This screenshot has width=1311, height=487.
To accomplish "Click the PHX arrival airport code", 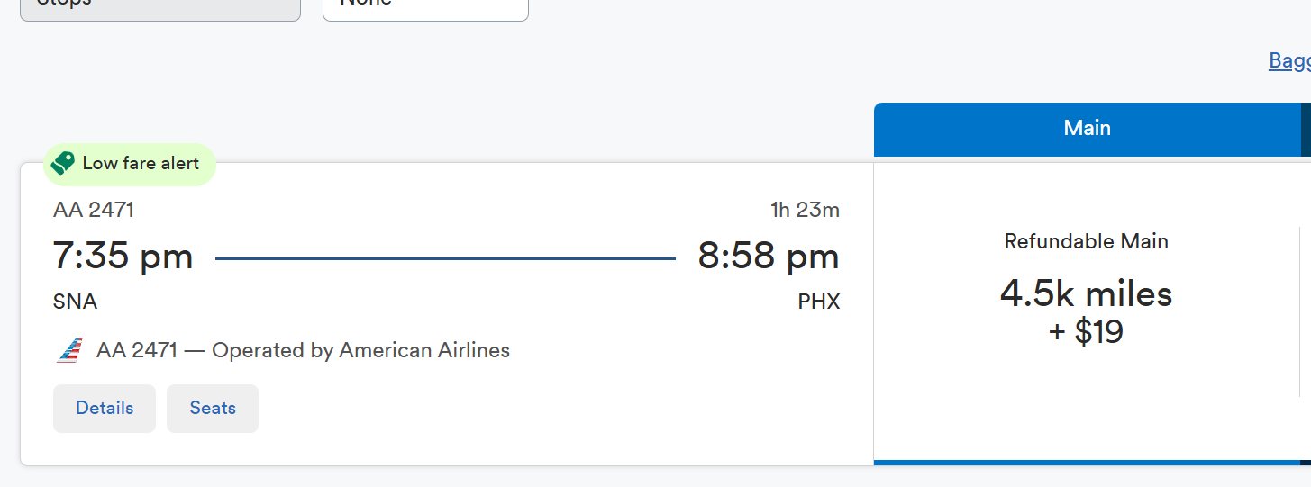I will (819, 302).
